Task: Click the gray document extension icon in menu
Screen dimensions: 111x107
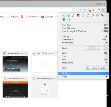Action: 97,15
